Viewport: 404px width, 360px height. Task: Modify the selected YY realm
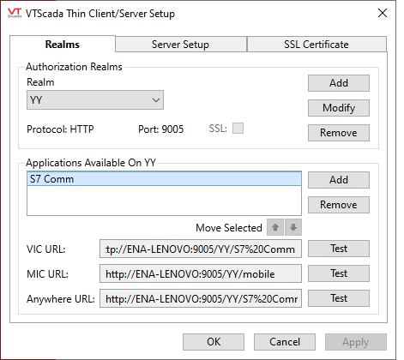click(x=339, y=108)
